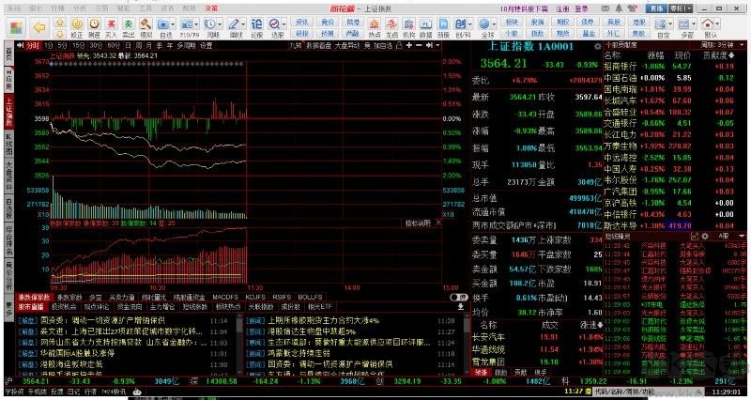Screen dimensions: 751x400
Task: Open the settings gear beside 上证指数 title
Action: 595,43
